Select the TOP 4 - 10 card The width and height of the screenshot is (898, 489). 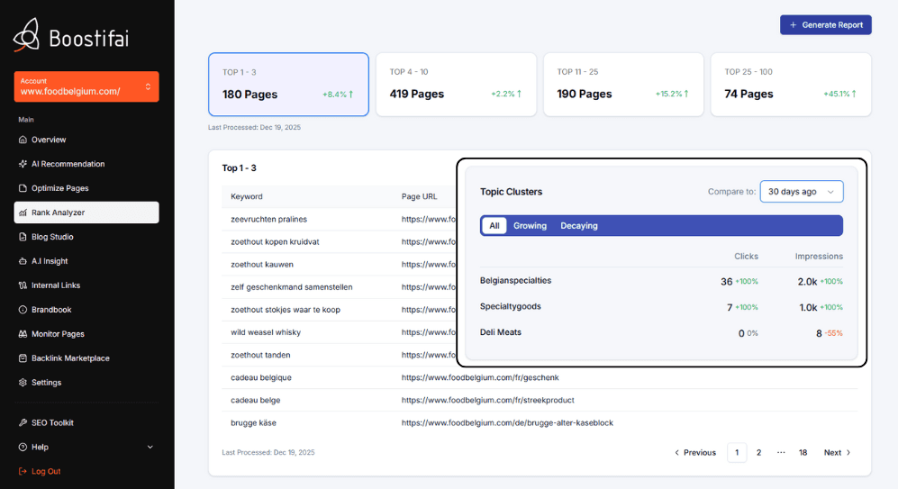click(456, 84)
